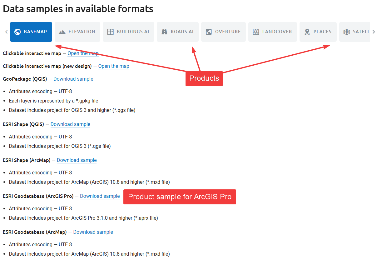Switch to the ELEVATION tab label
This screenshot has width=377, height=260.
tap(82, 32)
